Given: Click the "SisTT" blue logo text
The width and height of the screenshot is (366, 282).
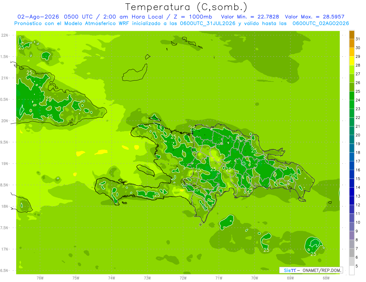Looking at the screenshot, I should [x=290, y=270].
